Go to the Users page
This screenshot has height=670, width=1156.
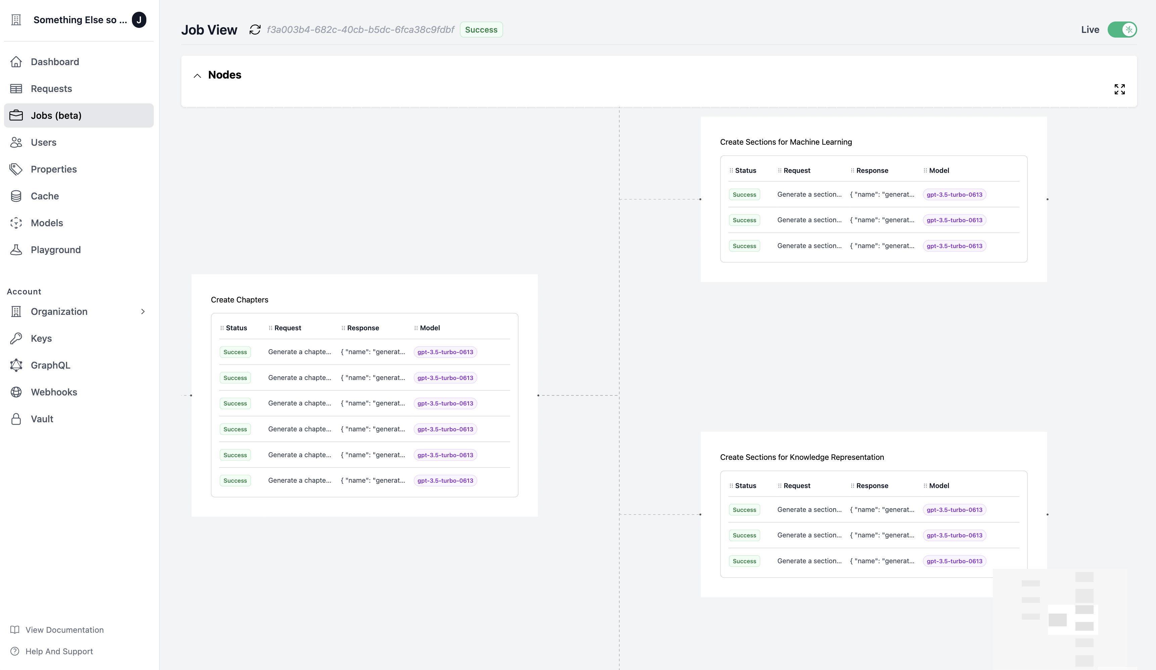point(44,142)
